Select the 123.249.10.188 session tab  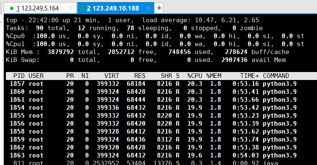pyautogui.click(x=115, y=8)
